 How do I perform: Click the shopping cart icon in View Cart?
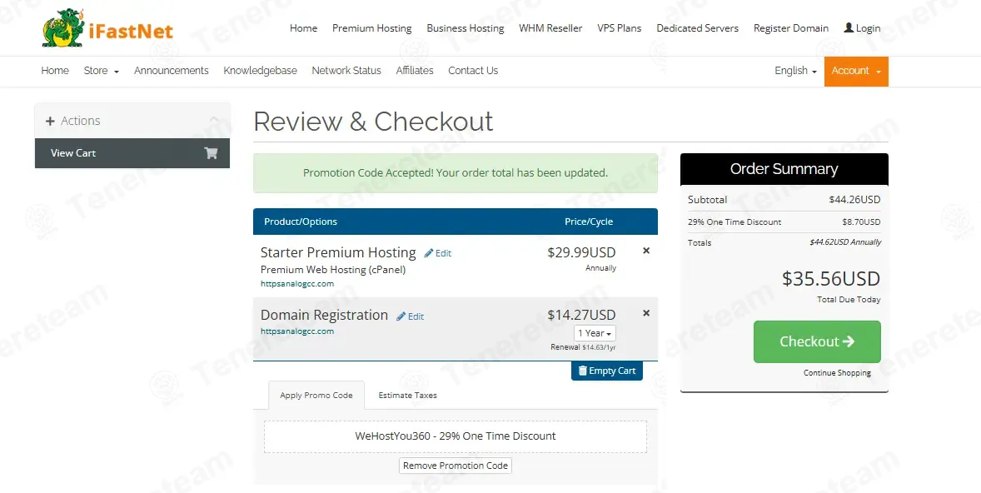pos(211,152)
